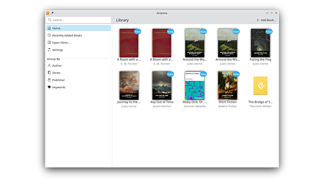
Task: Open Journey to the Center book cover
Action: [x=129, y=86]
